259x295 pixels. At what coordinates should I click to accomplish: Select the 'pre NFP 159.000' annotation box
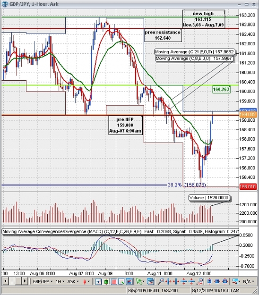coord(125,125)
